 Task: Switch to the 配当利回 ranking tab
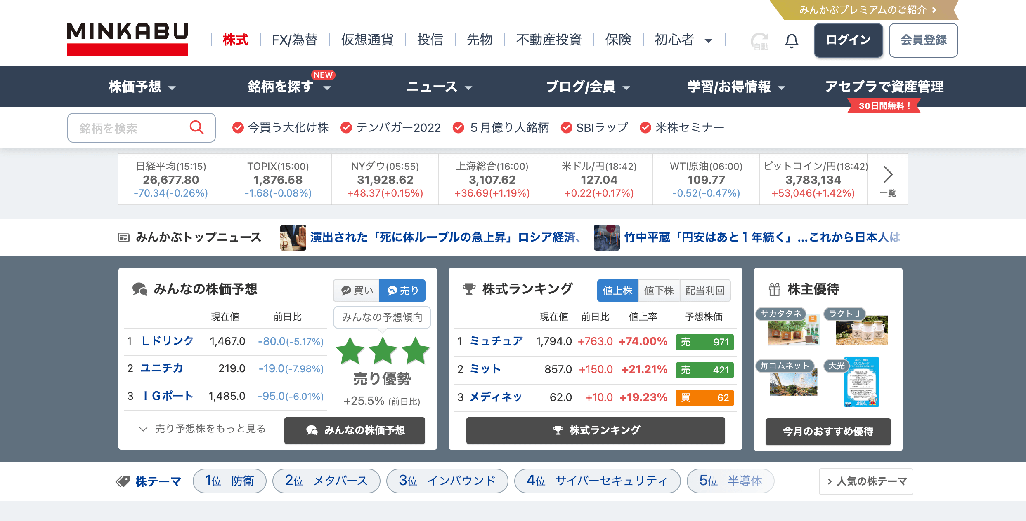coord(705,291)
